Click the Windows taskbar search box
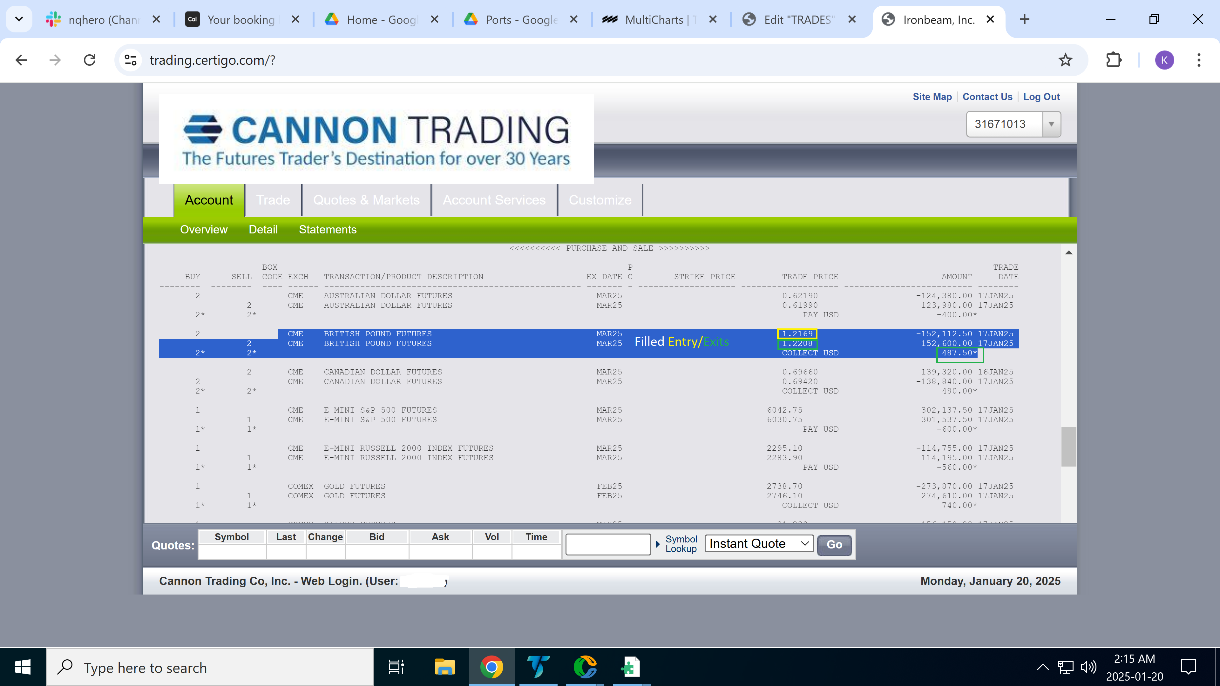 coord(210,668)
